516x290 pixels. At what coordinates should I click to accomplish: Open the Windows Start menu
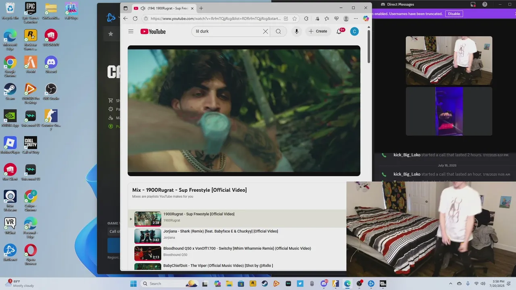coord(133,284)
